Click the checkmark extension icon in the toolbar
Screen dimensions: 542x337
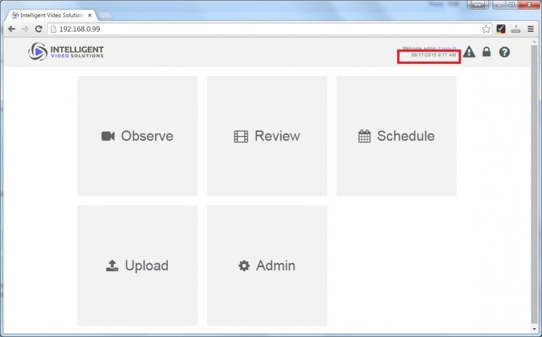coord(501,29)
